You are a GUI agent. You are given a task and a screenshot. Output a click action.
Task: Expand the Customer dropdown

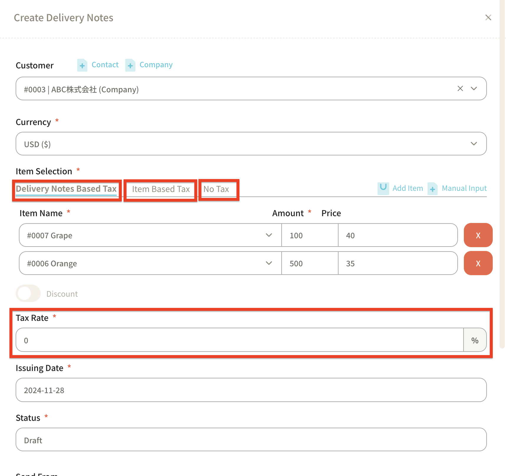[x=474, y=88]
